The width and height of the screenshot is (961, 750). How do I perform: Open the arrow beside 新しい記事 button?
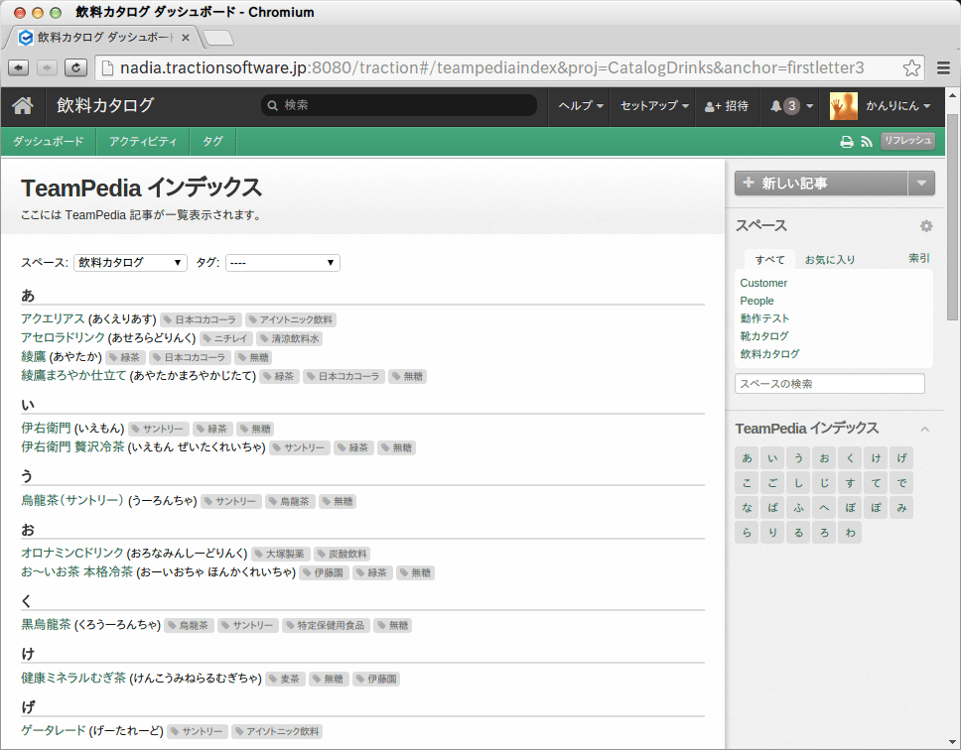click(921, 184)
